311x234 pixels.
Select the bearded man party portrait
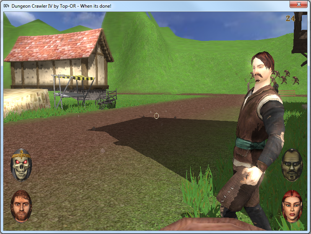coord(21,205)
